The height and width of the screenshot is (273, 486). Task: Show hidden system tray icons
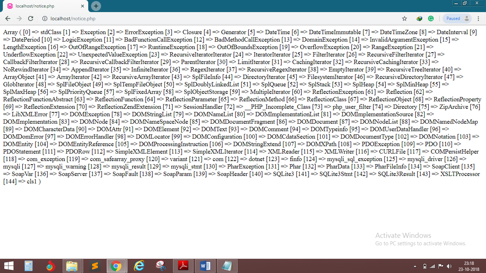click(x=415, y=266)
